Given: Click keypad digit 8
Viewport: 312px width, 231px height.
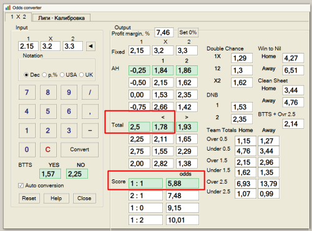Looking at the screenshot, I should tap(48, 92).
